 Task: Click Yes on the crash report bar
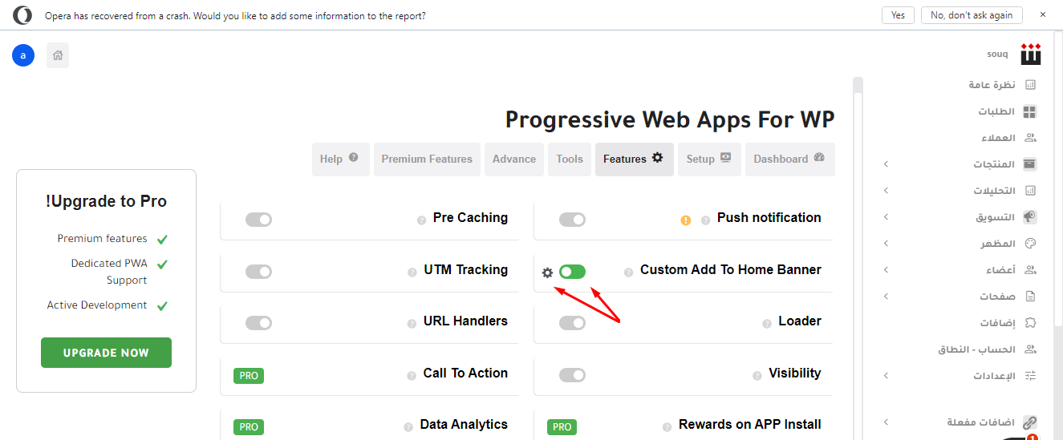click(898, 15)
